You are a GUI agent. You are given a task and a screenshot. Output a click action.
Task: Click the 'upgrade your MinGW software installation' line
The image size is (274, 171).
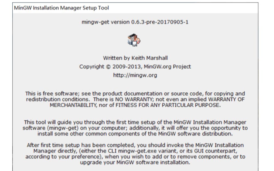pos(135,163)
